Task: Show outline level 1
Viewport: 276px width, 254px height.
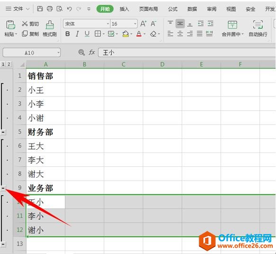Action: point(3,64)
